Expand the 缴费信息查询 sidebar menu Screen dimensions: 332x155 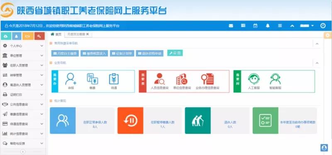pyautogui.click(x=23, y=114)
